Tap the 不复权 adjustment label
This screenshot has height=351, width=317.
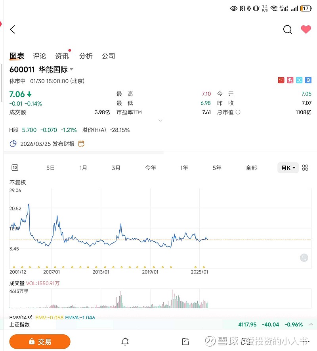click(18, 183)
